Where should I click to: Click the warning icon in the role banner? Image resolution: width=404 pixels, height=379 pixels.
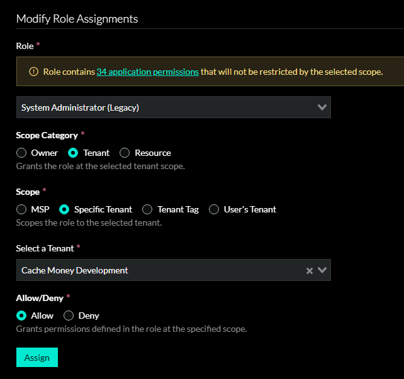(x=34, y=72)
